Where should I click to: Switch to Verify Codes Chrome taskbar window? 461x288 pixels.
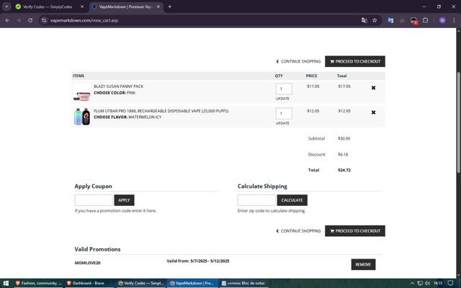(141, 283)
